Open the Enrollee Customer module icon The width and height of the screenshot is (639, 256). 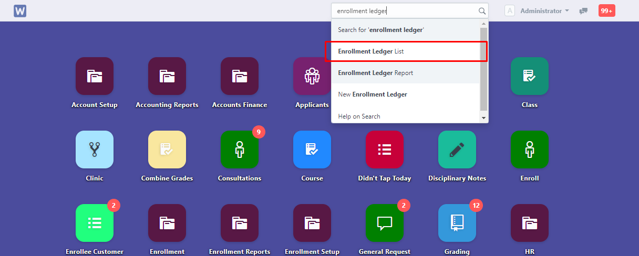point(95,223)
